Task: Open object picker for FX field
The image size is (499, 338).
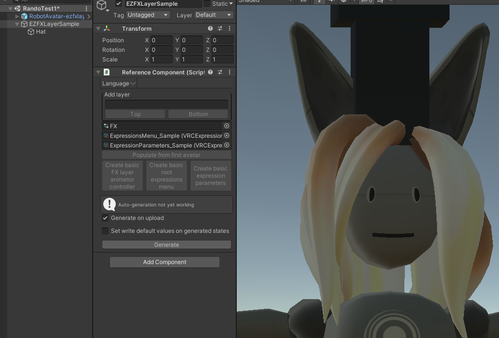Action: (227, 126)
